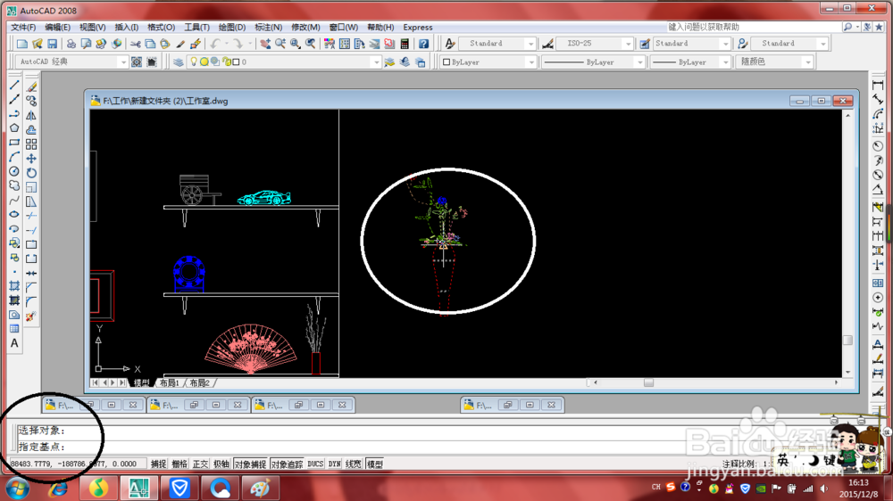Select the Move tool
Viewport: 893px width, 501px height.
click(31, 159)
